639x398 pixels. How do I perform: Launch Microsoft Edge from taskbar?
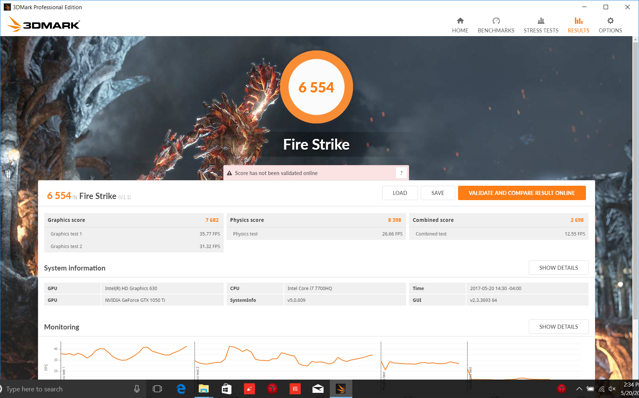click(x=181, y=389)
